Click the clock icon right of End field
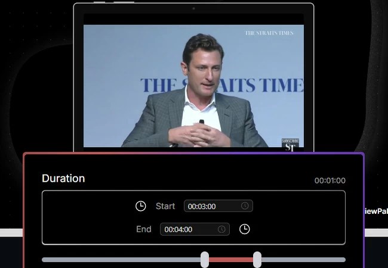 pyautogui.click(x=245, y=229)
